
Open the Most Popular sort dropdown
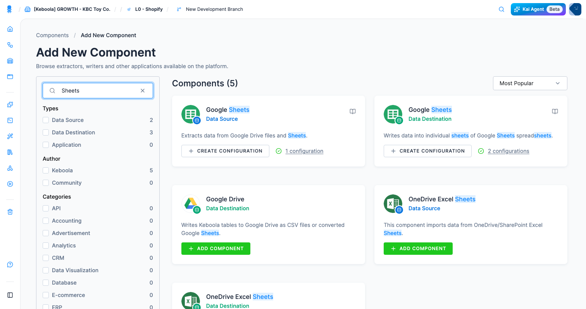[x=530, y=83]
